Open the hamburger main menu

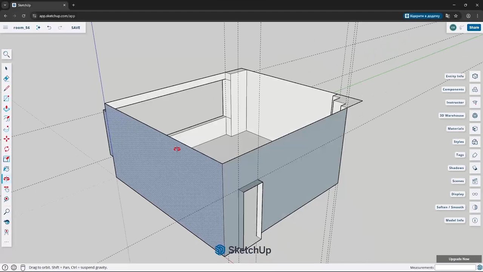click(x=5, y=28)
